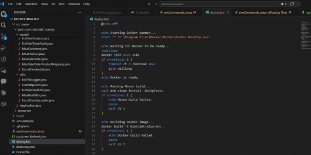Open the Terminal menu
311x155 pixels.
(x=74, y=4)
